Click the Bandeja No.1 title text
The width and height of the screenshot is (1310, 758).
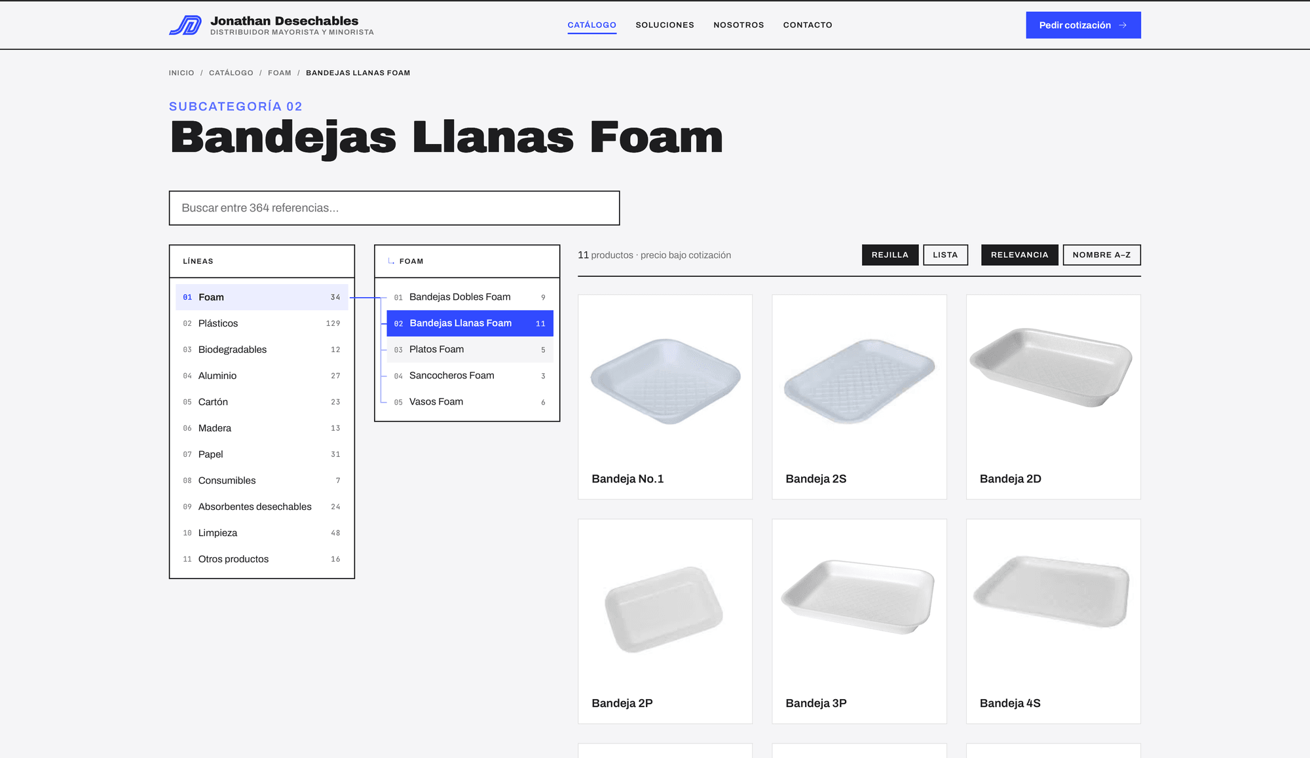click(x=627, y=479)
